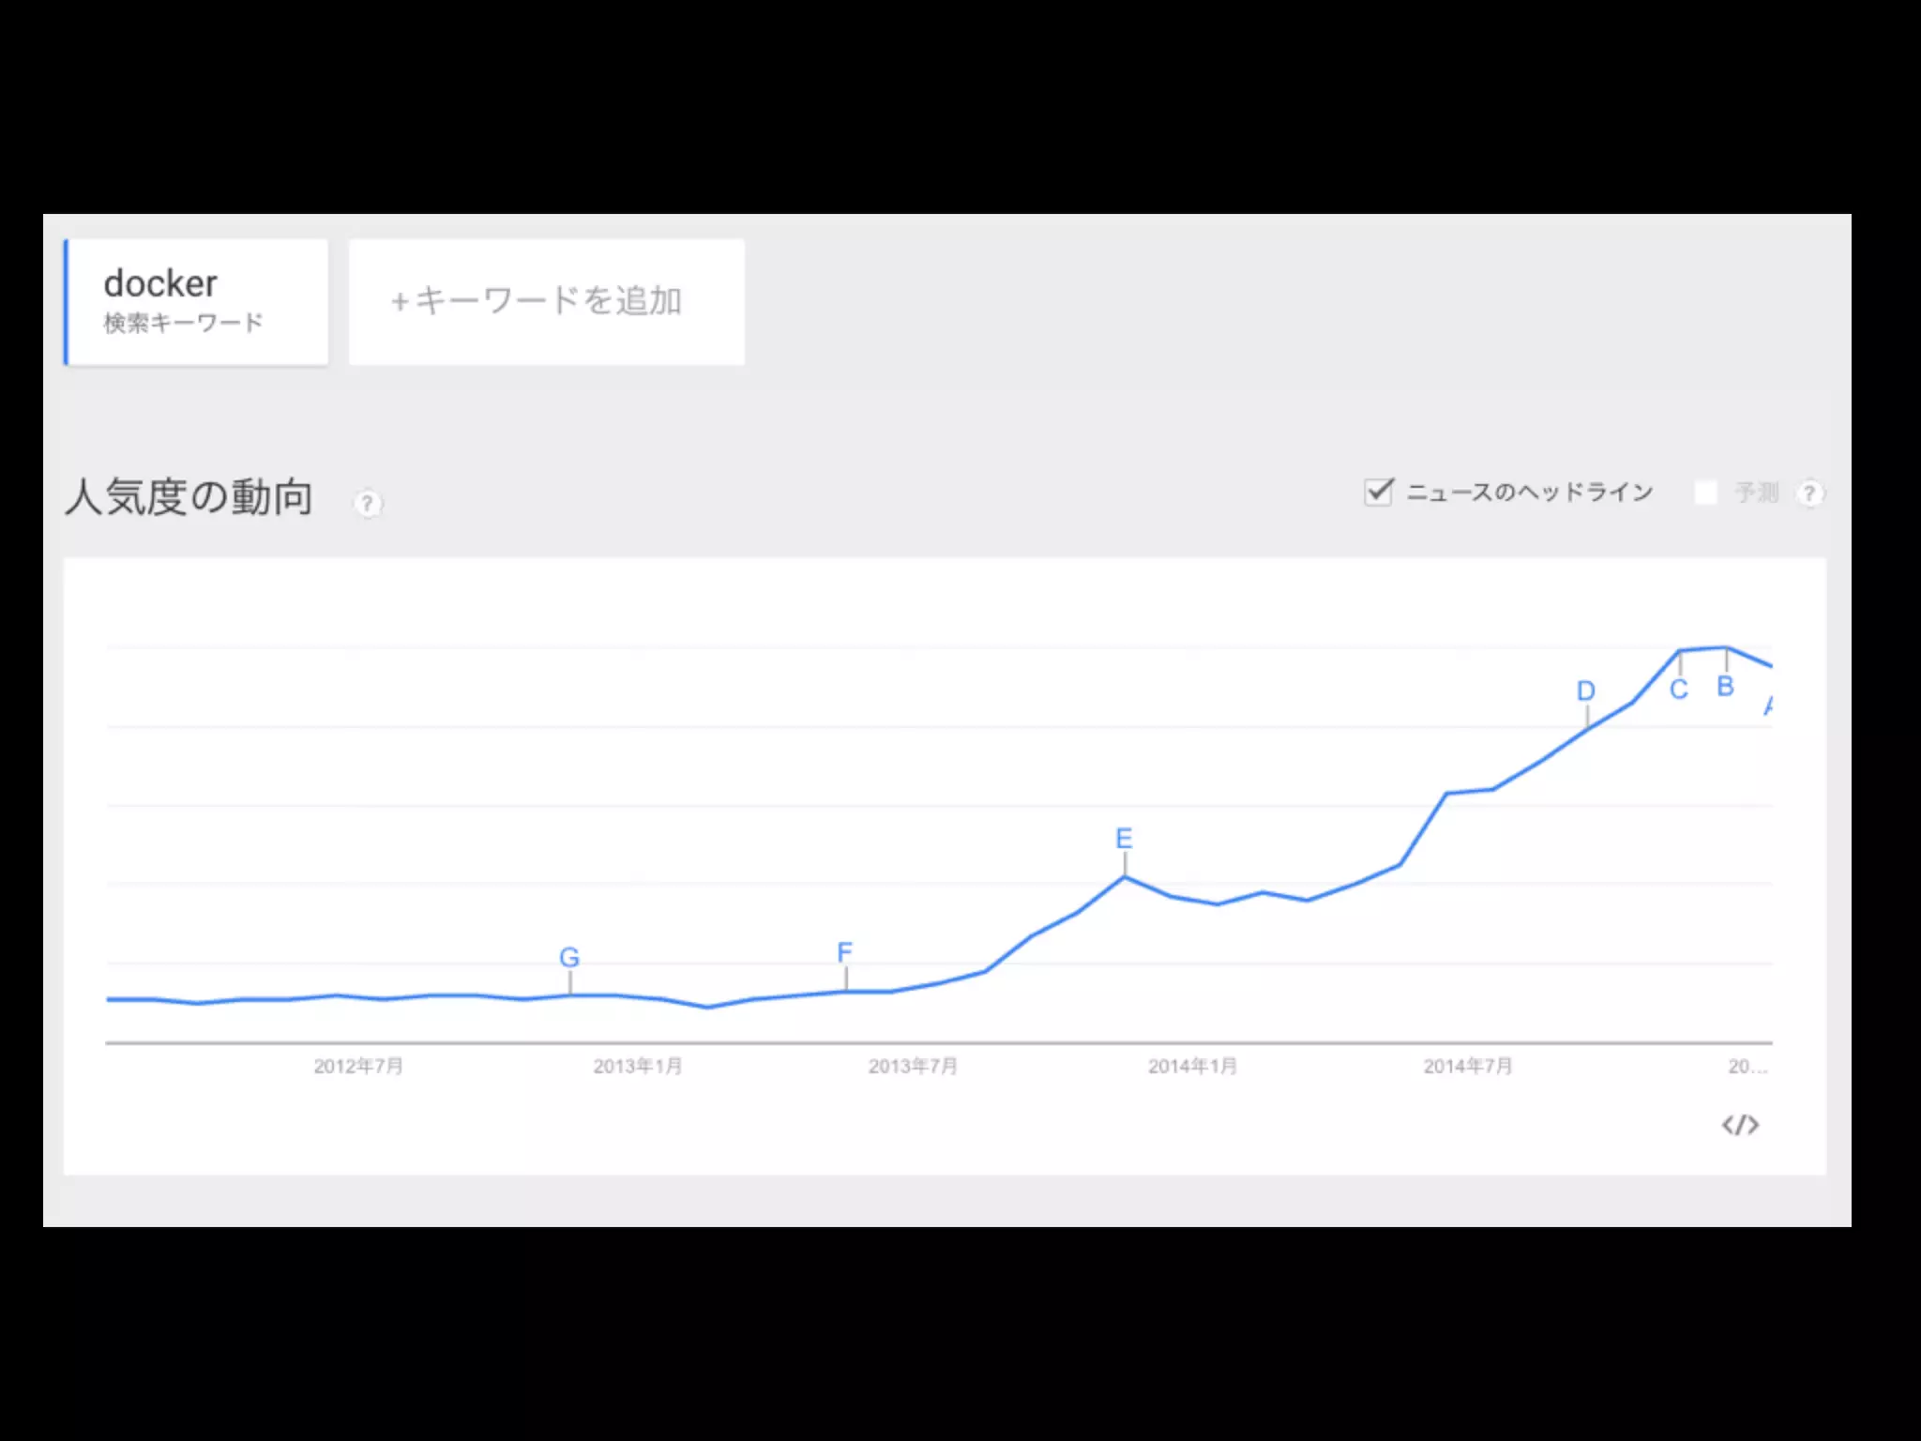1921x1441 pixels.
Task: Open news marker C near the top
Action: coord(1679,690)
